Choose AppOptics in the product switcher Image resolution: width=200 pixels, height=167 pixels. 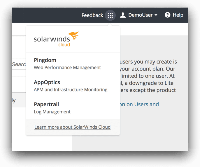47,82
